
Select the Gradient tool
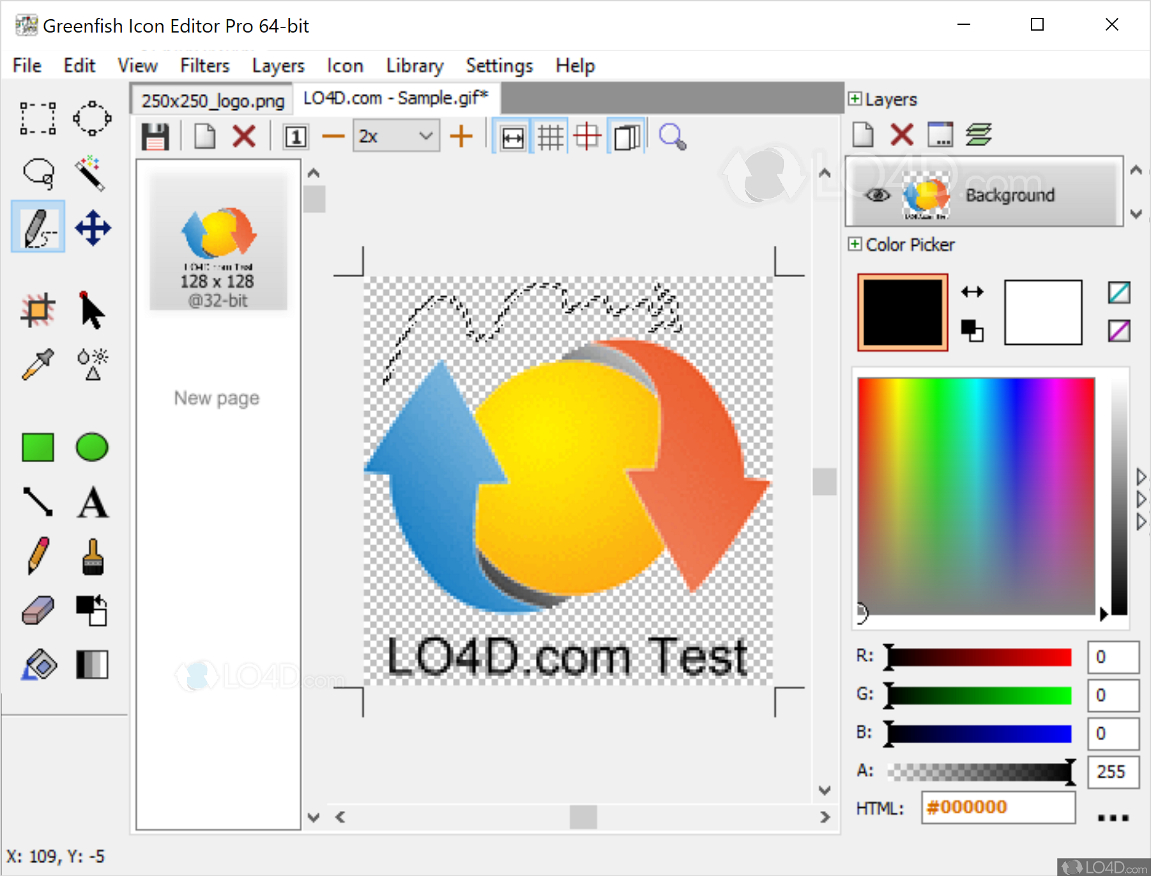tap(93, 665)
